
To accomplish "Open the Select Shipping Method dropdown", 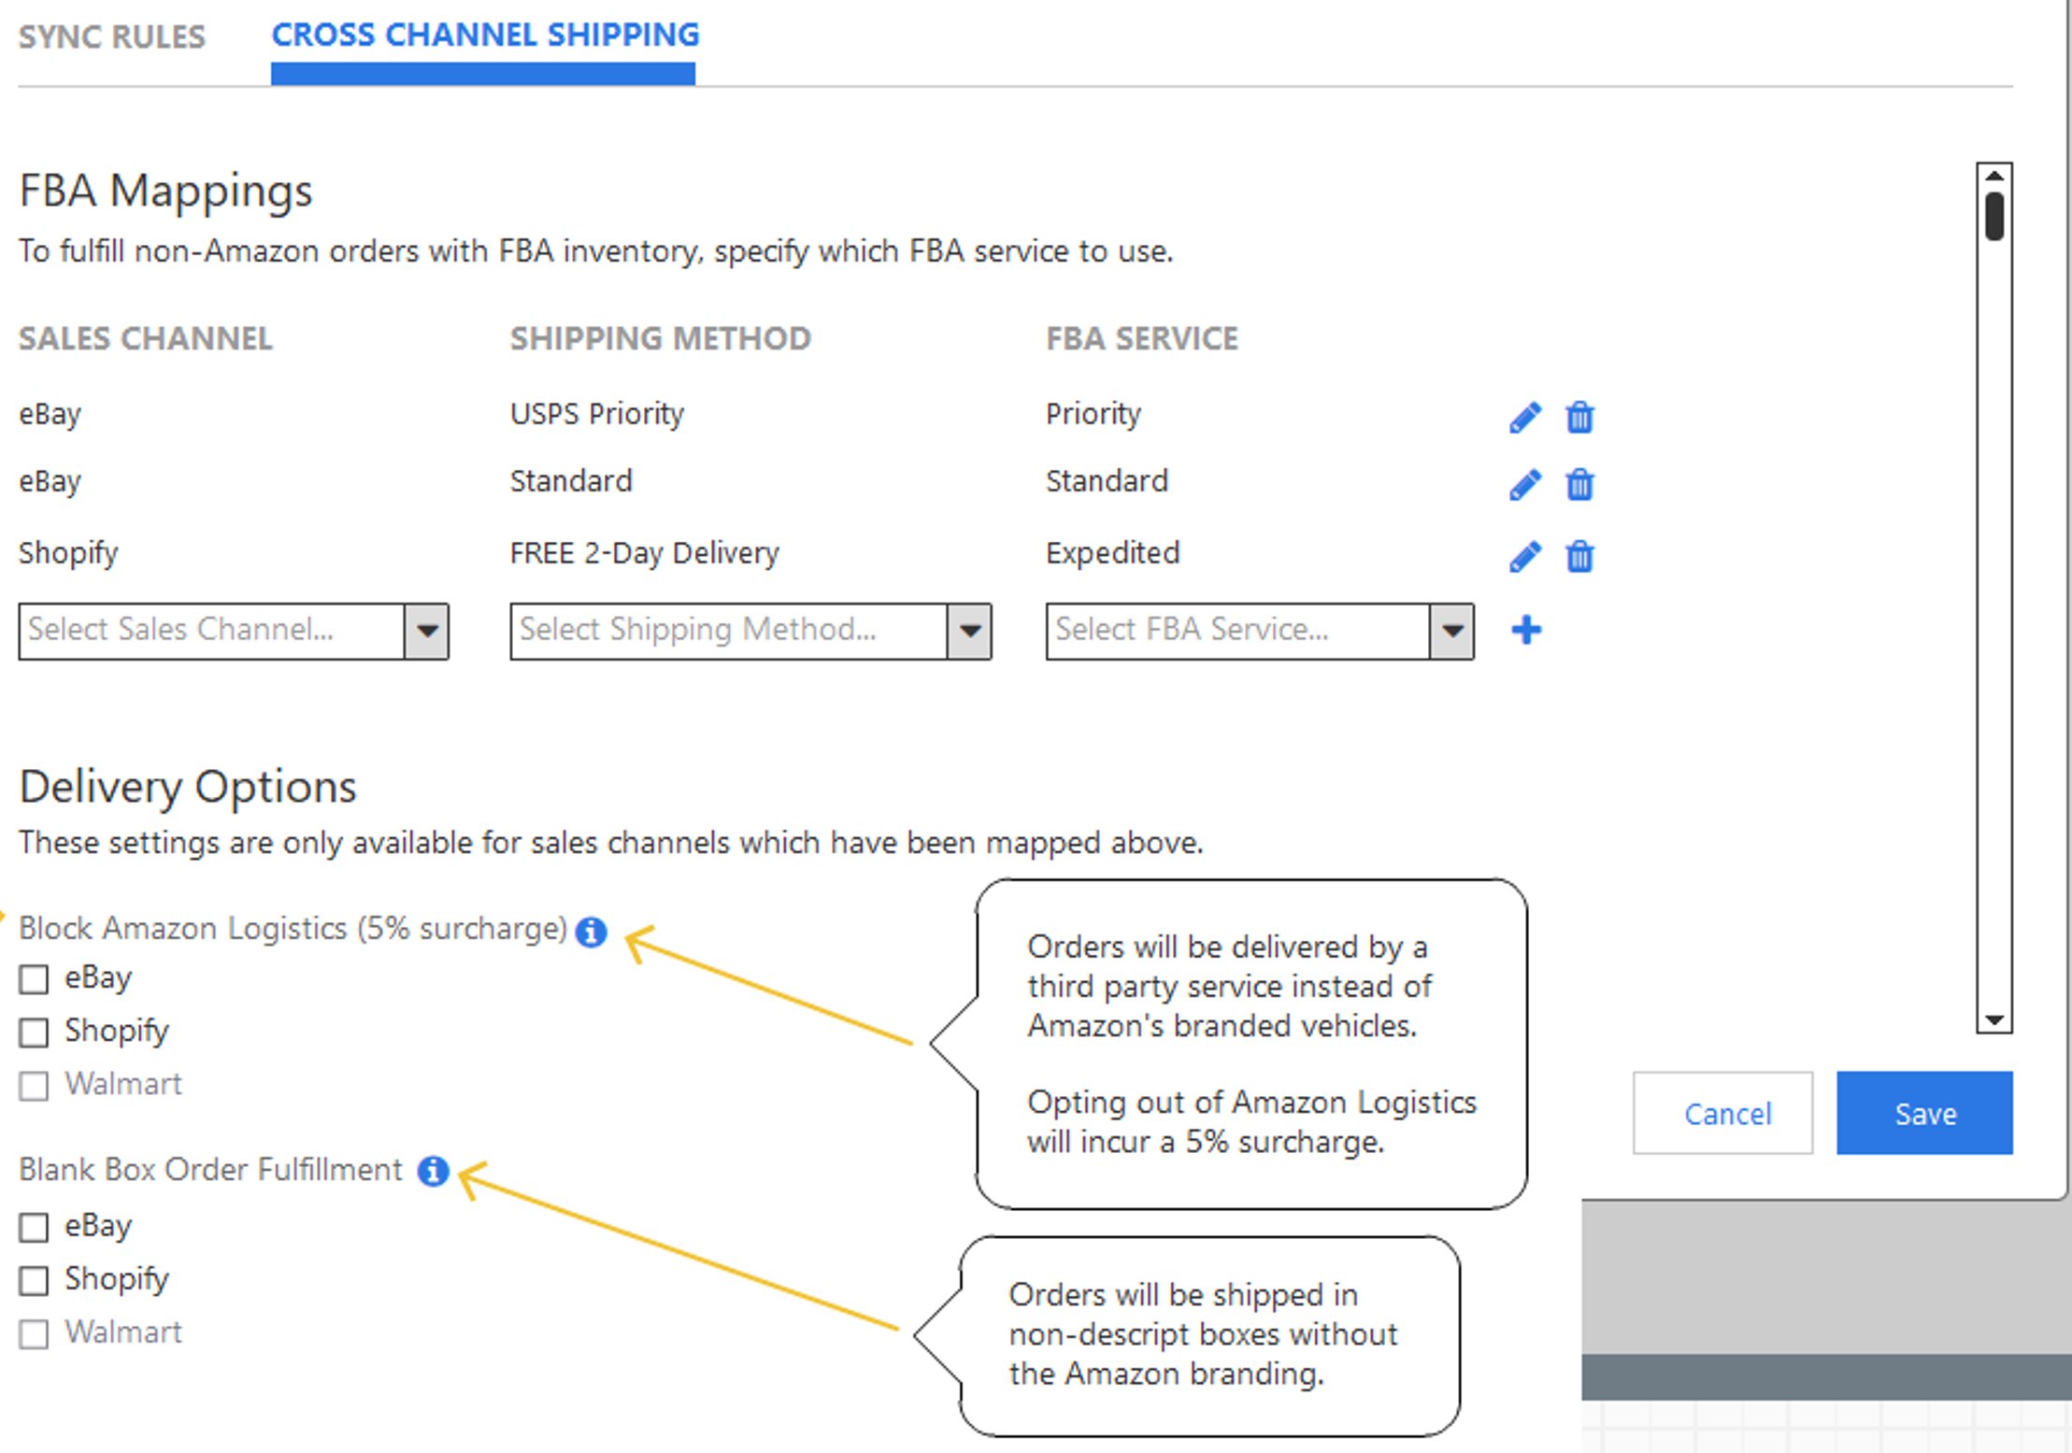I will coord(970,632).
